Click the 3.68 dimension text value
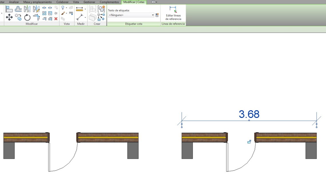Viewport: 326px width, 189px height. 249,114
